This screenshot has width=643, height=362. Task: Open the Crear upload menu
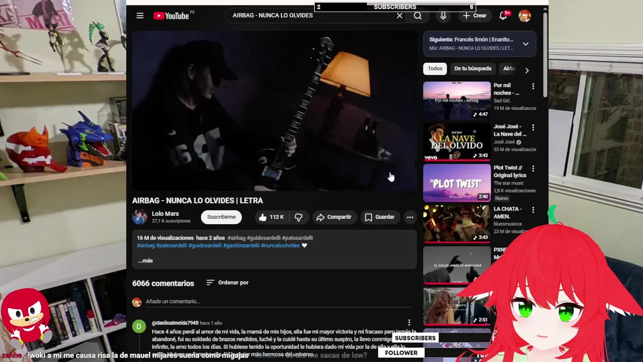pos(474,16)
